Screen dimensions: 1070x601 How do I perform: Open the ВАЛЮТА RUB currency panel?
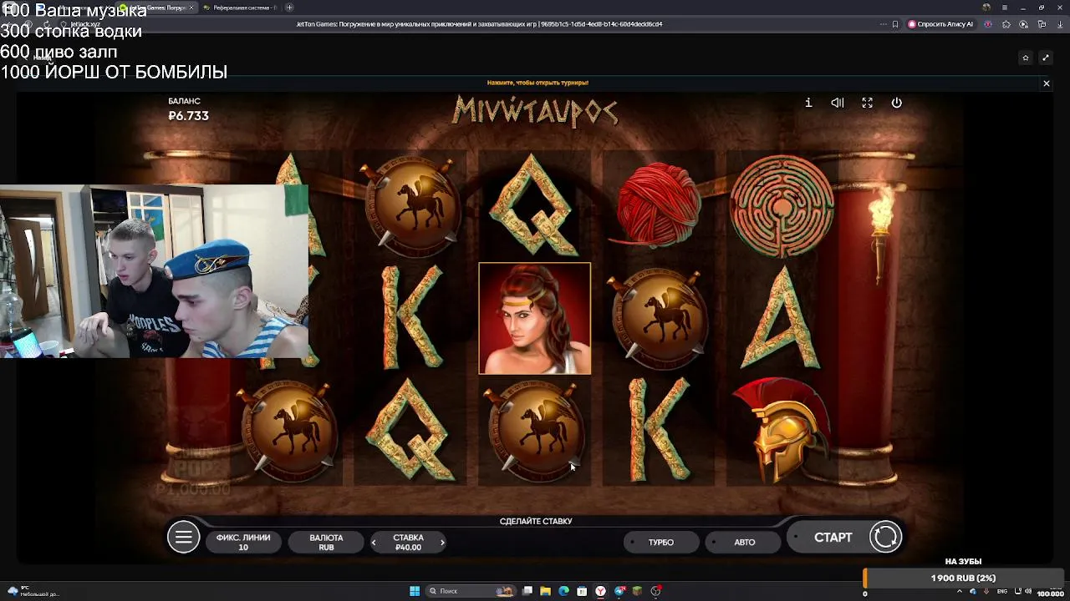pyautogui.click(x=326, y=543)
